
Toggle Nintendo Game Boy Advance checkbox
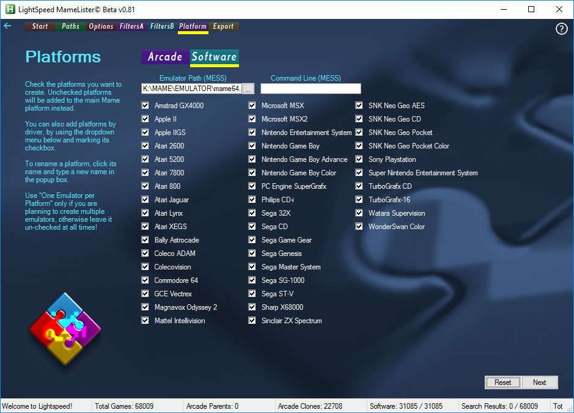pos(252,159)
